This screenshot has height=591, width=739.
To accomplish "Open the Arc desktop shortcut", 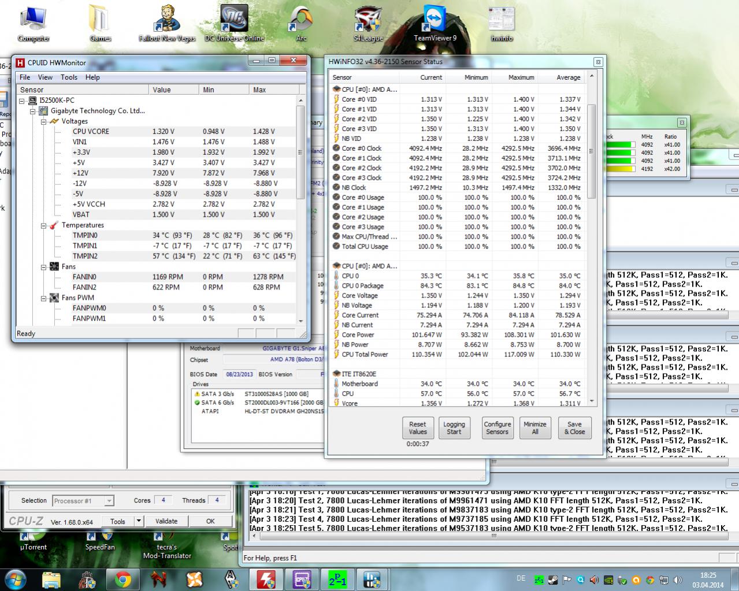I will click(301, 23).
